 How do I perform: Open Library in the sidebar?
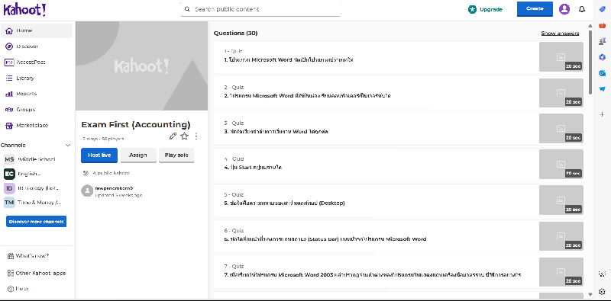pos(37,78)
